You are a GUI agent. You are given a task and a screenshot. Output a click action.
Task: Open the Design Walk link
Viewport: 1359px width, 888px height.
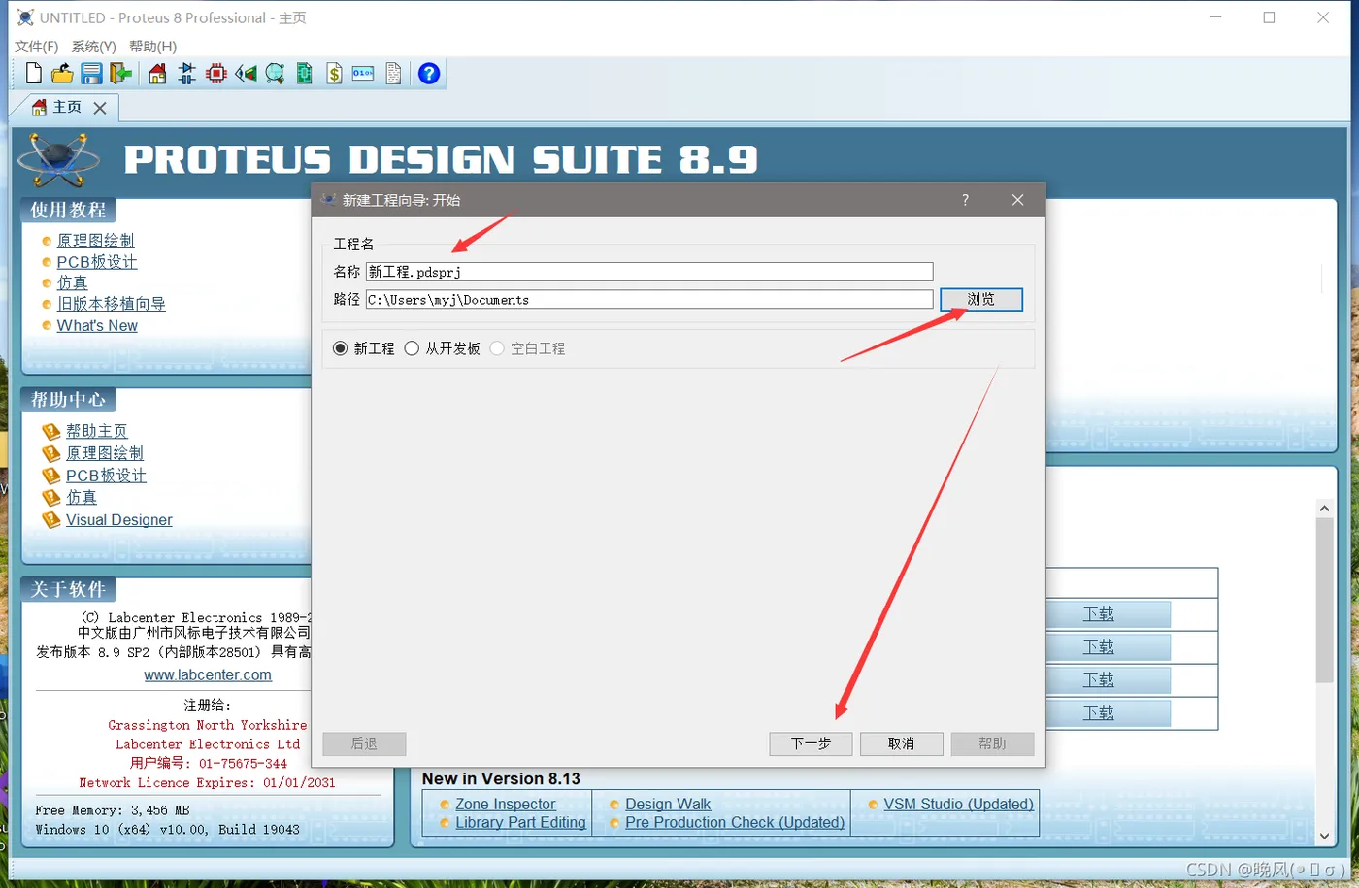668,805
